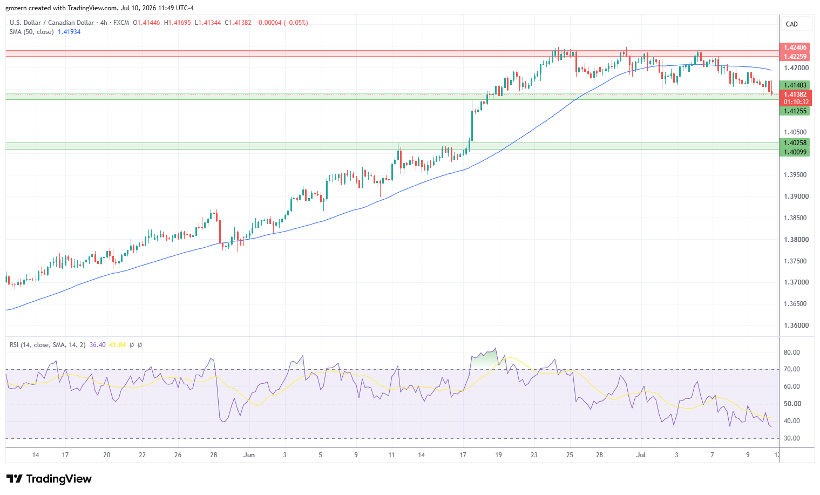Click the 1.39000 price axis label
This screenshot has width=820, height=495.
[x=796, y=196]
